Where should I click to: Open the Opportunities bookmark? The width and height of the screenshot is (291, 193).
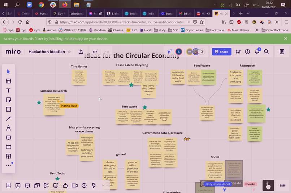pos(192,30)
